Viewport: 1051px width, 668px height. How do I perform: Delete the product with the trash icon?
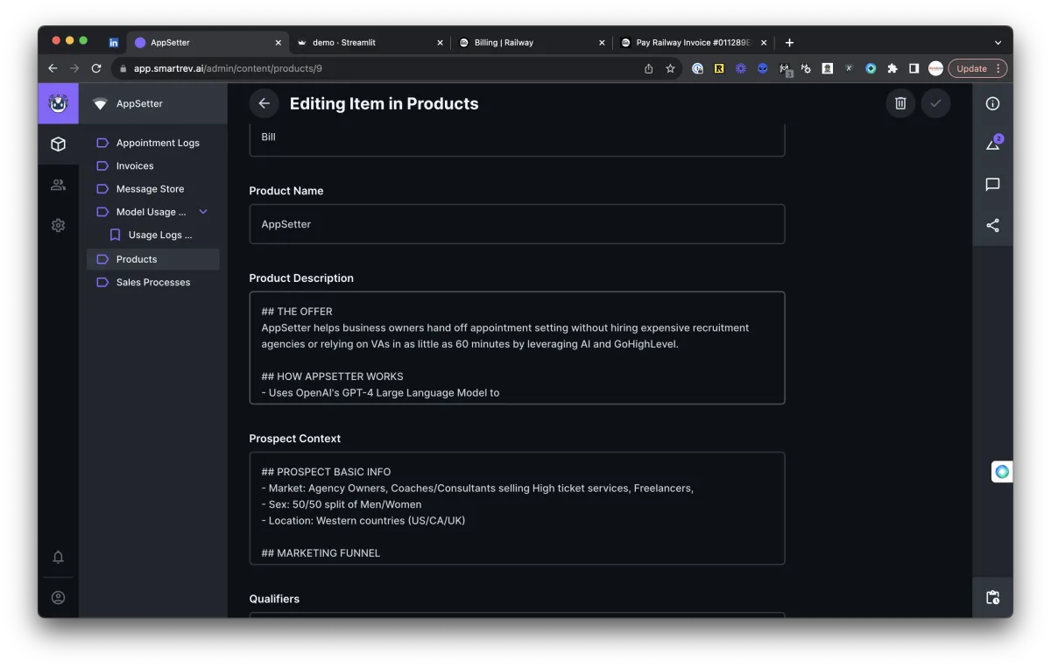coord(900,103)
